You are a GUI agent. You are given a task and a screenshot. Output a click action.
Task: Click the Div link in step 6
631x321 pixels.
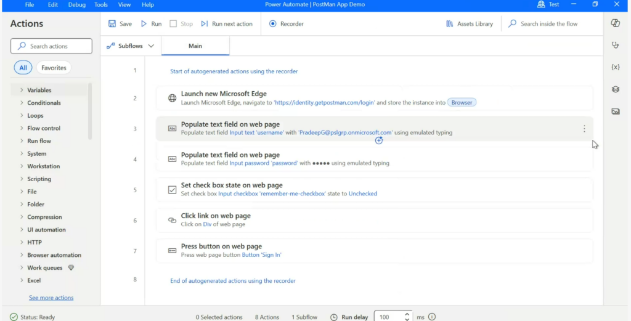coord(207,224)
